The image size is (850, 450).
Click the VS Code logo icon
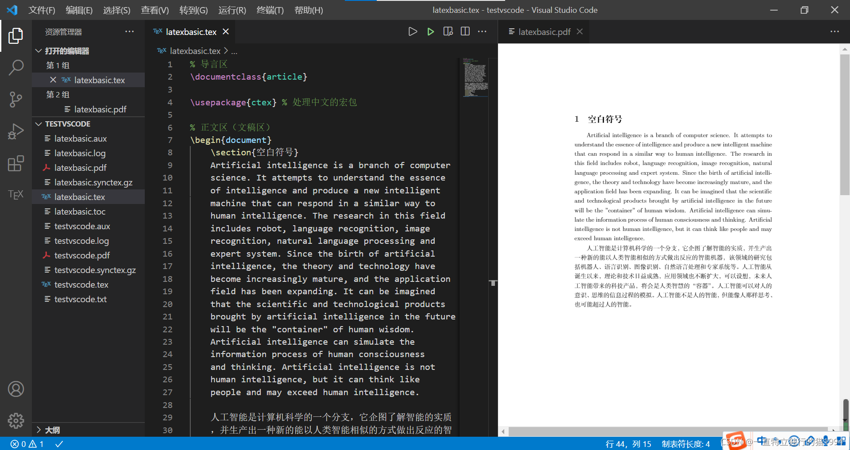pos(12,10)
